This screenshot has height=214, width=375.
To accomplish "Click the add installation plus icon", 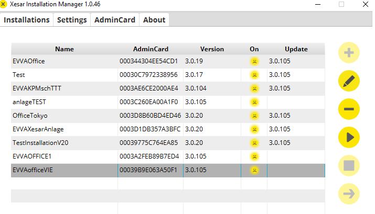I will pos(349,53).
